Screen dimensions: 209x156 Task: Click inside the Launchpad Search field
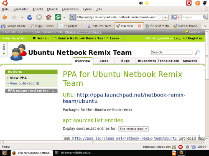[172, 52]
